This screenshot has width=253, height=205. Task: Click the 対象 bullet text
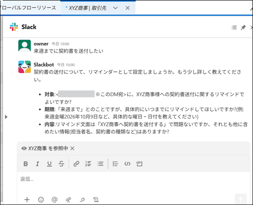[144, 98]
